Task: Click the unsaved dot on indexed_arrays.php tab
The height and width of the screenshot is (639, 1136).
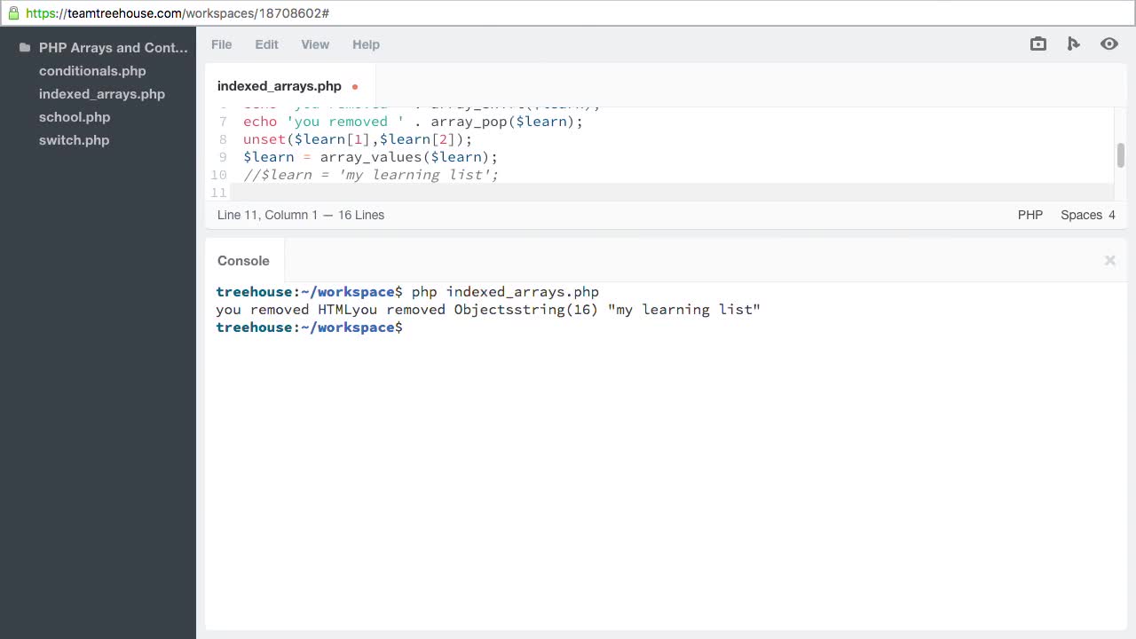Action: 355,87
